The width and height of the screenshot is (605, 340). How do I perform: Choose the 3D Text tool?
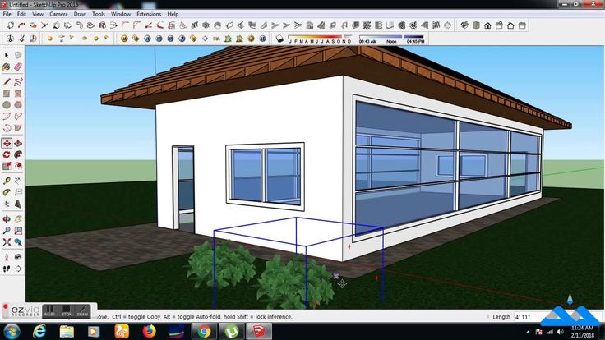(x=18, y=204)
